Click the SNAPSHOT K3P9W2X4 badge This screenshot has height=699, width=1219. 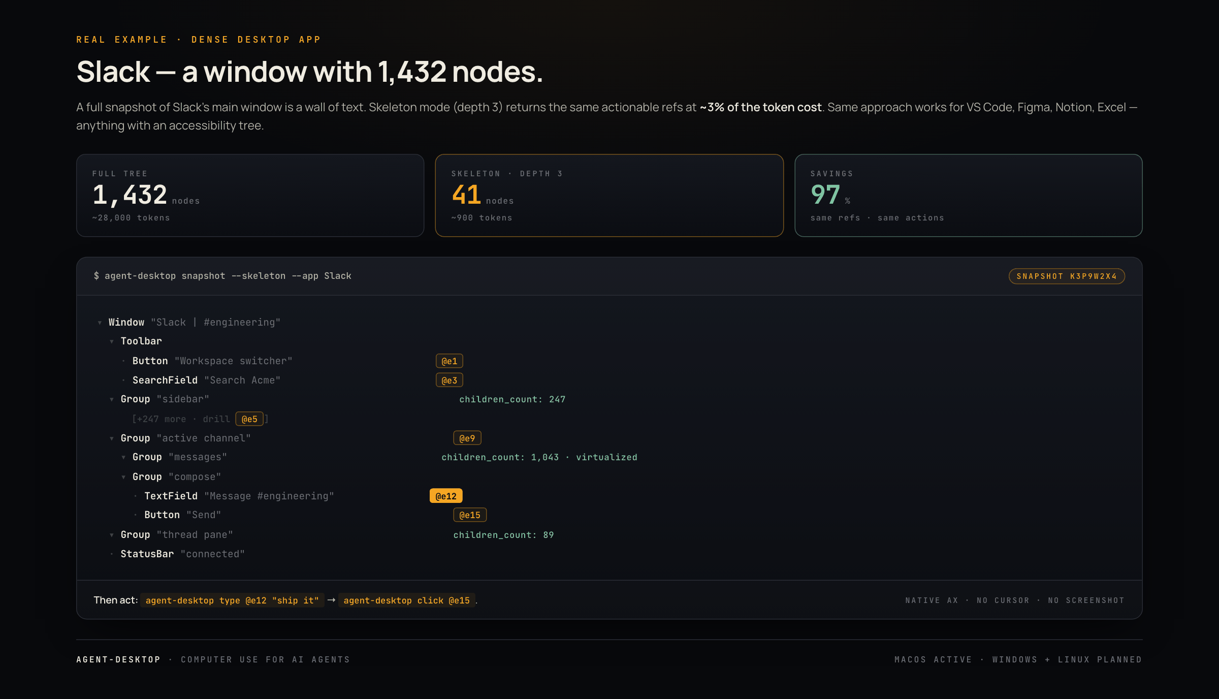coord(1067,276)
